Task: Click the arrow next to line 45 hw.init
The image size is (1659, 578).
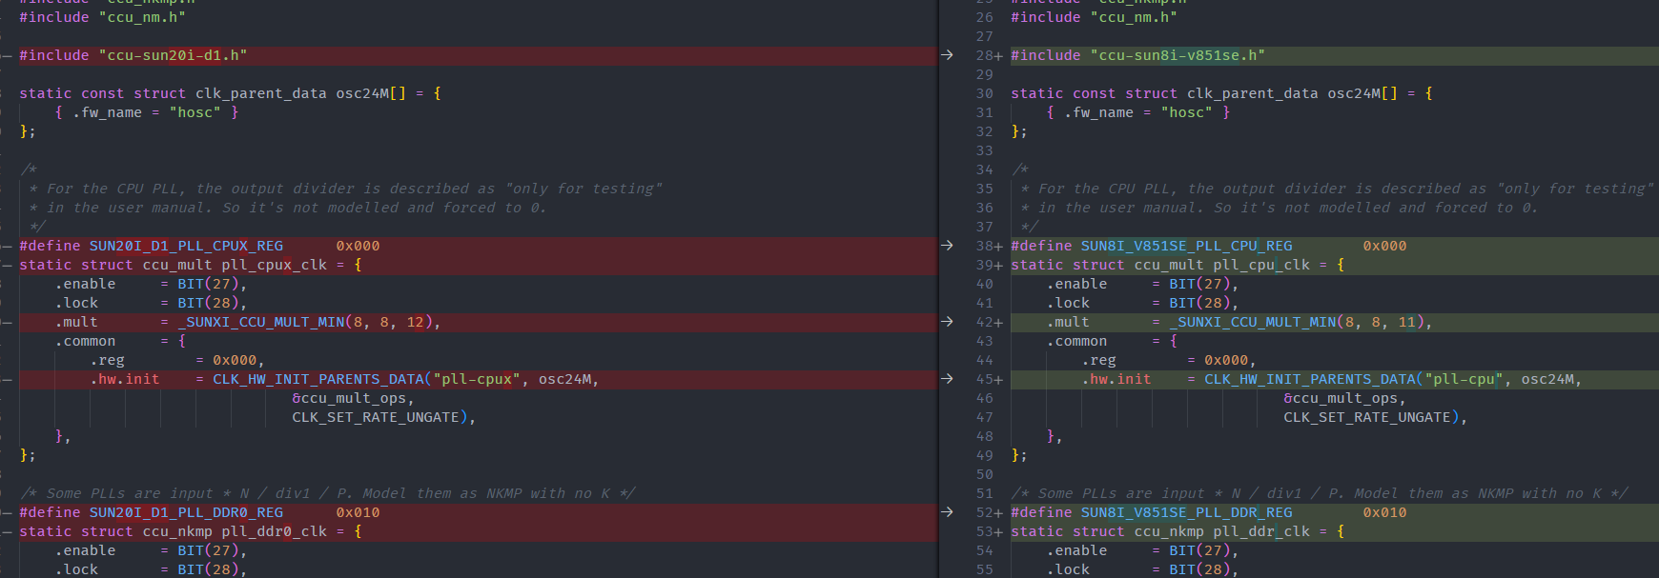Action: (x=947, y=379)
